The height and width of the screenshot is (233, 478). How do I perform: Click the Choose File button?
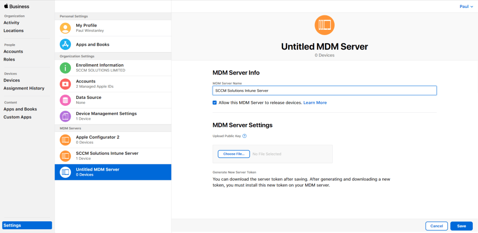[x=234, y=154]
